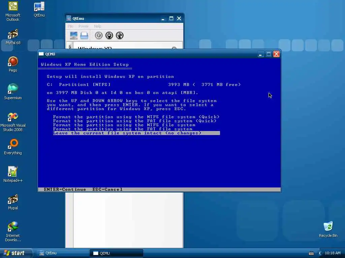Open the MyPal 68 desktop icon
The height and width of the screenshot is (258, 345).
[x=13, y=37]
